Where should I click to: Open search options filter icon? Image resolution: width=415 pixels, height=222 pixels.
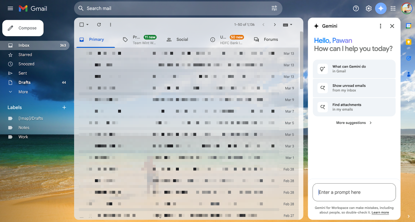click(x=274, y=8)
